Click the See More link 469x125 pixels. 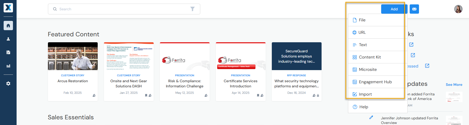454,85
